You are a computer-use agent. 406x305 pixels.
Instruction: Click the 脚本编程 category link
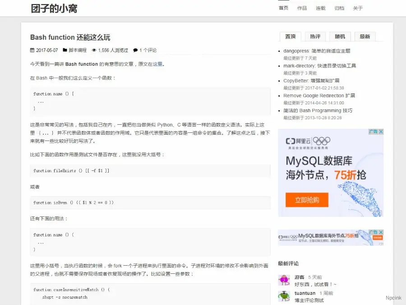pyautogui.click(x=78, y=50)
